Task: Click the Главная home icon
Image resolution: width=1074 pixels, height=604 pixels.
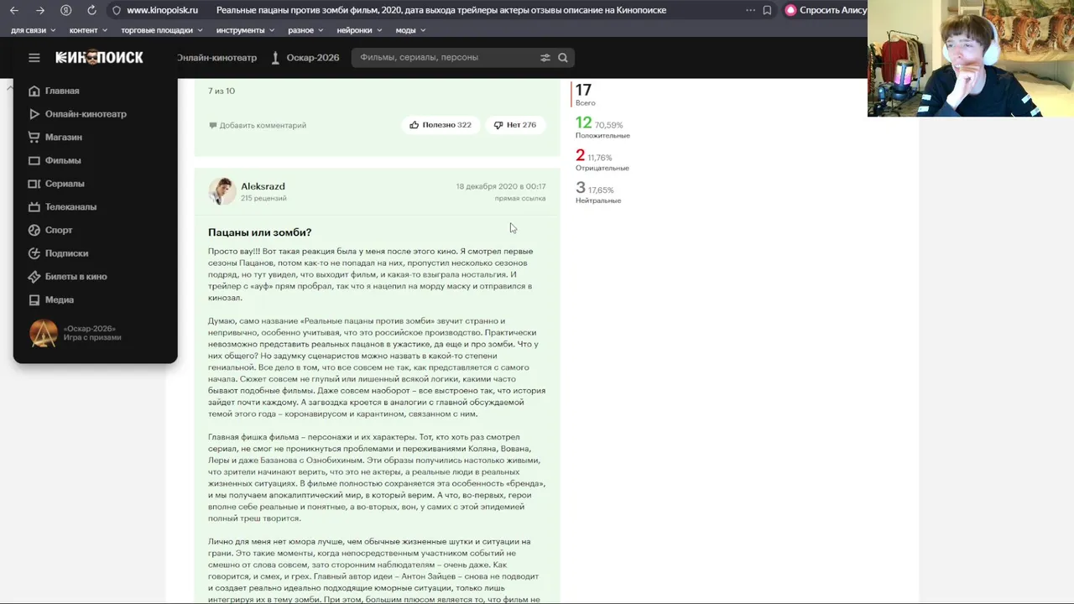Action: pos(34,91)
